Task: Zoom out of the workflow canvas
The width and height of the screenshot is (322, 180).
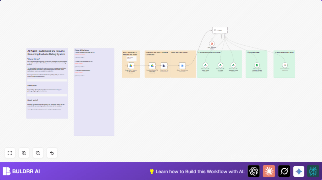Action: pos(38,153)
